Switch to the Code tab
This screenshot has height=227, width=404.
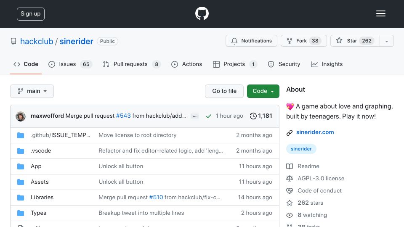click(x=26, y=64)
